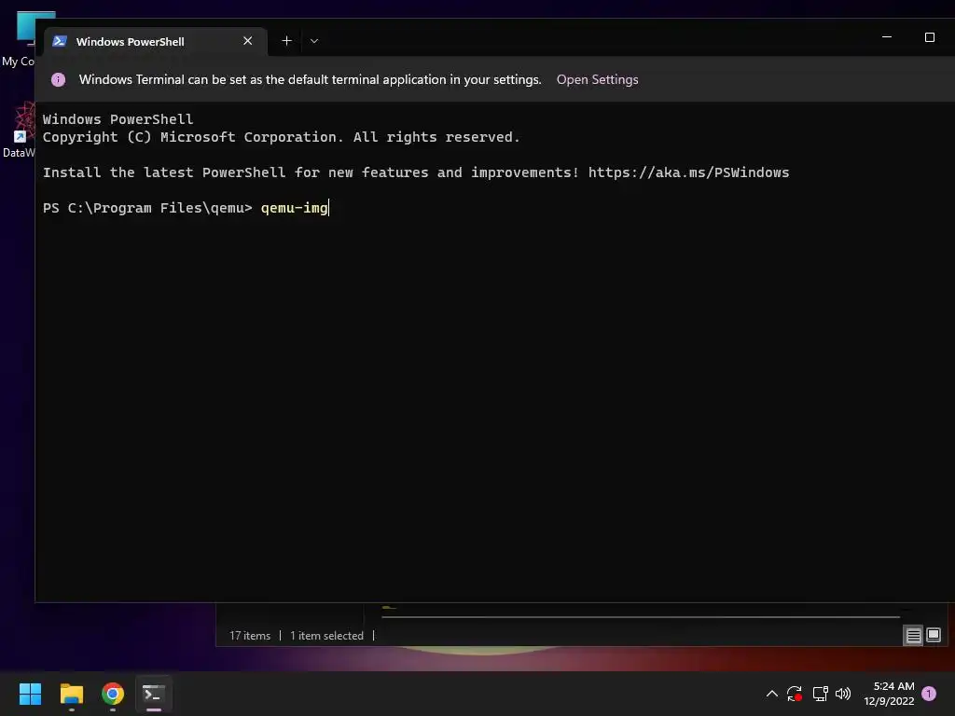This screenshot has height=716, width=955.
Task: Open the volume tray icon
Action: click(843, 694)
